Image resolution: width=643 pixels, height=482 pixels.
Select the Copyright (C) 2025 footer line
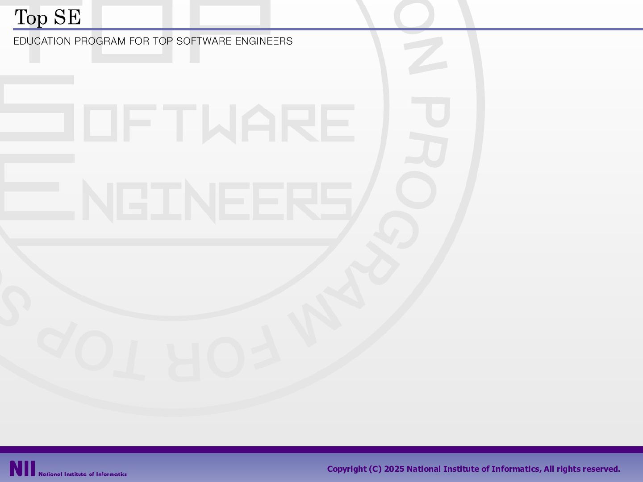click(x=474, y=469)
